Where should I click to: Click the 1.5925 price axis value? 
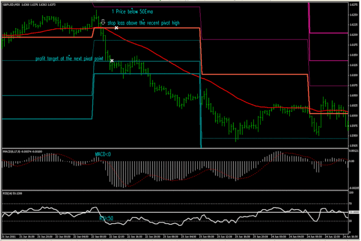pos(353,146)
